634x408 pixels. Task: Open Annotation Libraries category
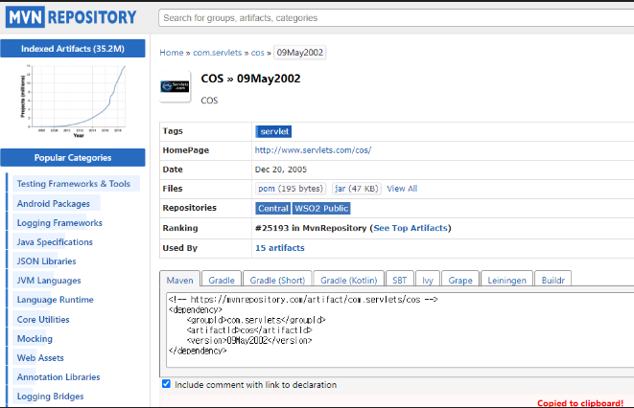pyautogui.click(x=59, y=377)
